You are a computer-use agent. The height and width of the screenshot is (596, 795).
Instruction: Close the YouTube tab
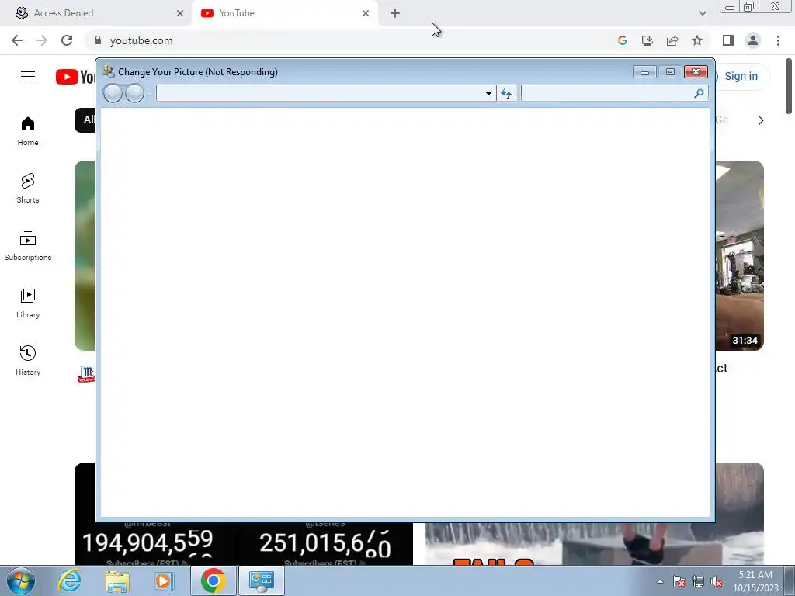click(366, 13)
